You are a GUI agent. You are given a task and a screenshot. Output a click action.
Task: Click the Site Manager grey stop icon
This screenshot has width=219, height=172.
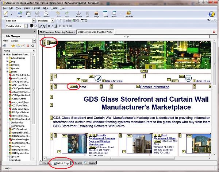coord(33,46)
